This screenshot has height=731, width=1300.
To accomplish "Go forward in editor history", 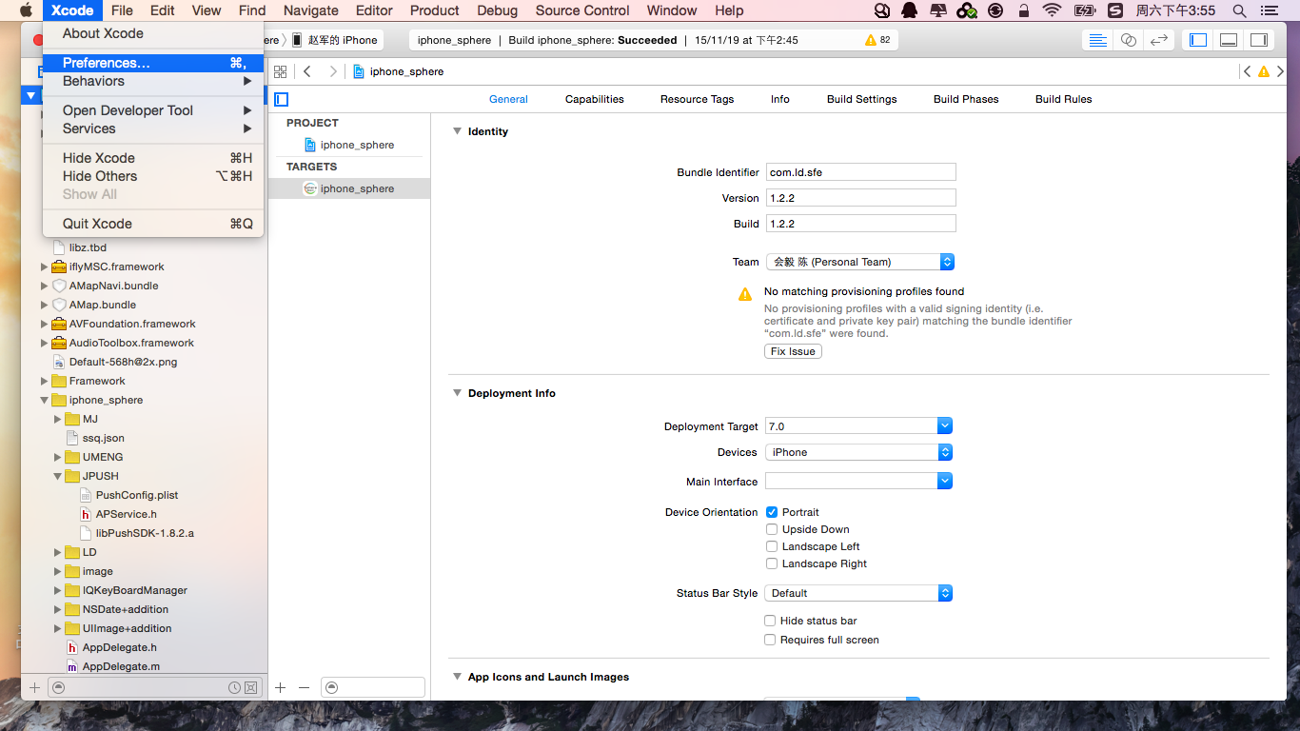I will [x=332, y=71].
